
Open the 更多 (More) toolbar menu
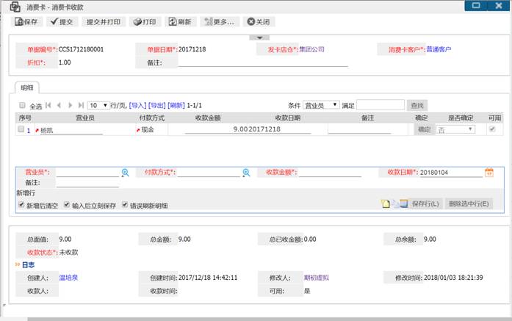[218, 21]
